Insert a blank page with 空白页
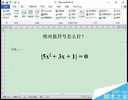128x100 pixels. (7, 14)
